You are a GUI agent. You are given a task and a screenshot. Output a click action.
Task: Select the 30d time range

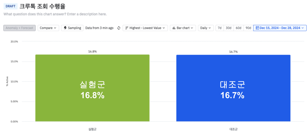[228, 28]
